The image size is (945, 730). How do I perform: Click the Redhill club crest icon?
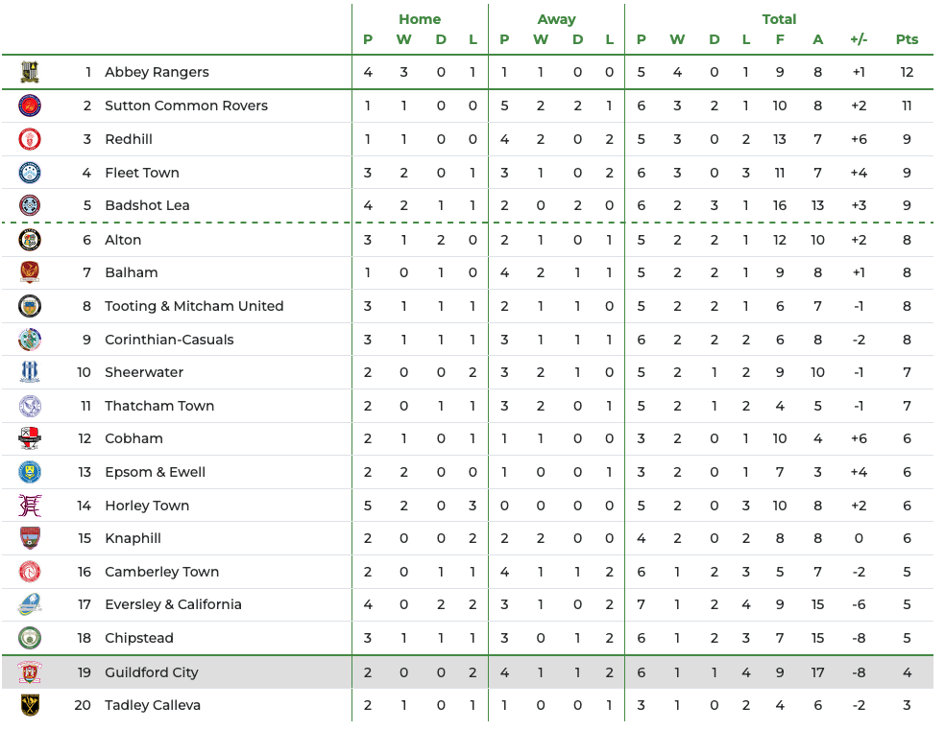(30, 139)
